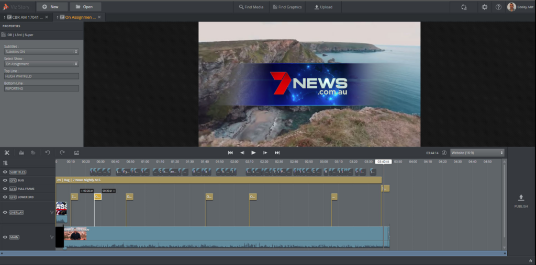
Task: Select the Full Frame graphic near 03:40
Action: point(385,189)
